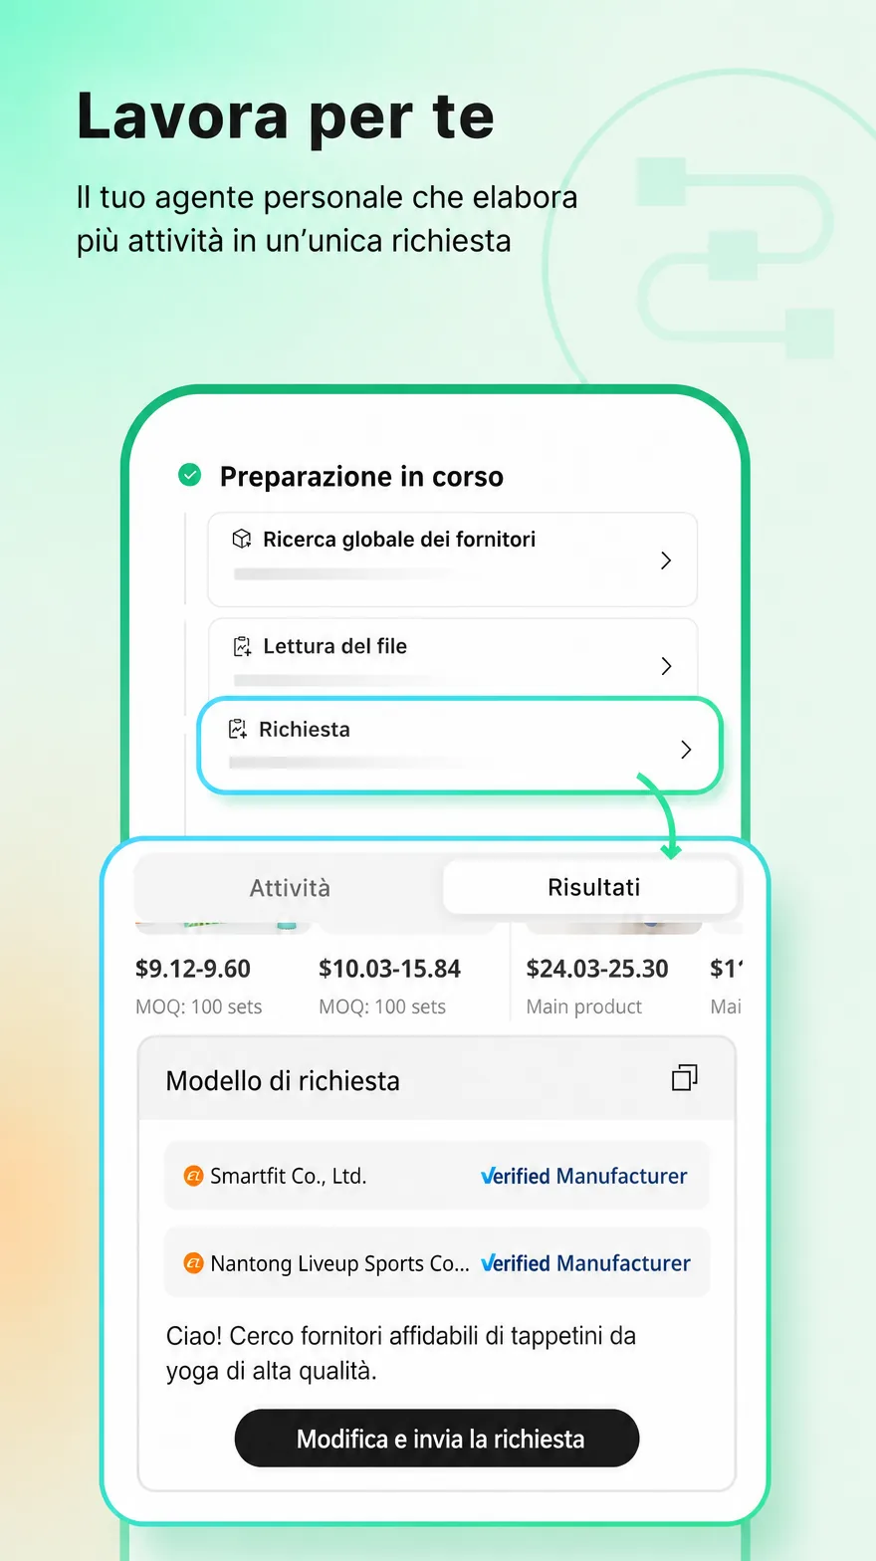Click Verified Manufacturer badge for Smartfit
876x1561 pixels.
583,1177
